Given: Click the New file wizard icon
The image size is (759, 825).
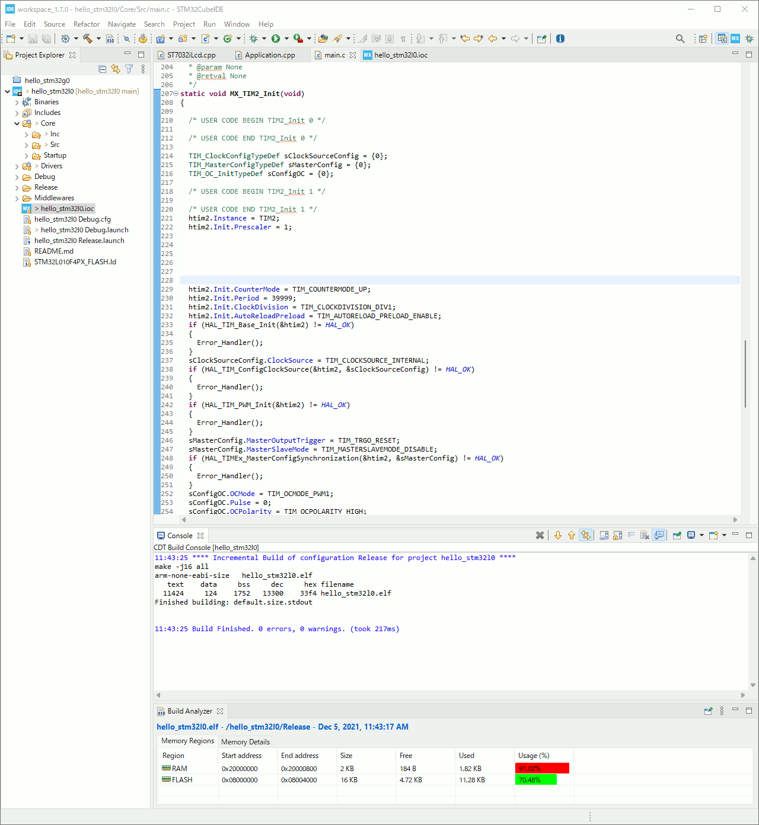Looking at the screenshot, I should pos(11,39).
